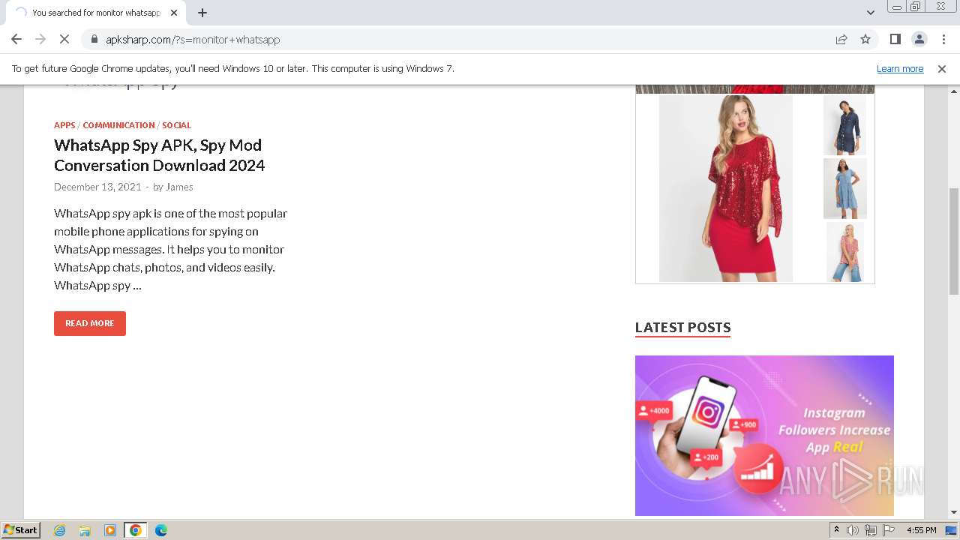This screenshot has width=960, height=540.
Task: Click the page vertical scrollbar thumb
Action: [954, 241]
